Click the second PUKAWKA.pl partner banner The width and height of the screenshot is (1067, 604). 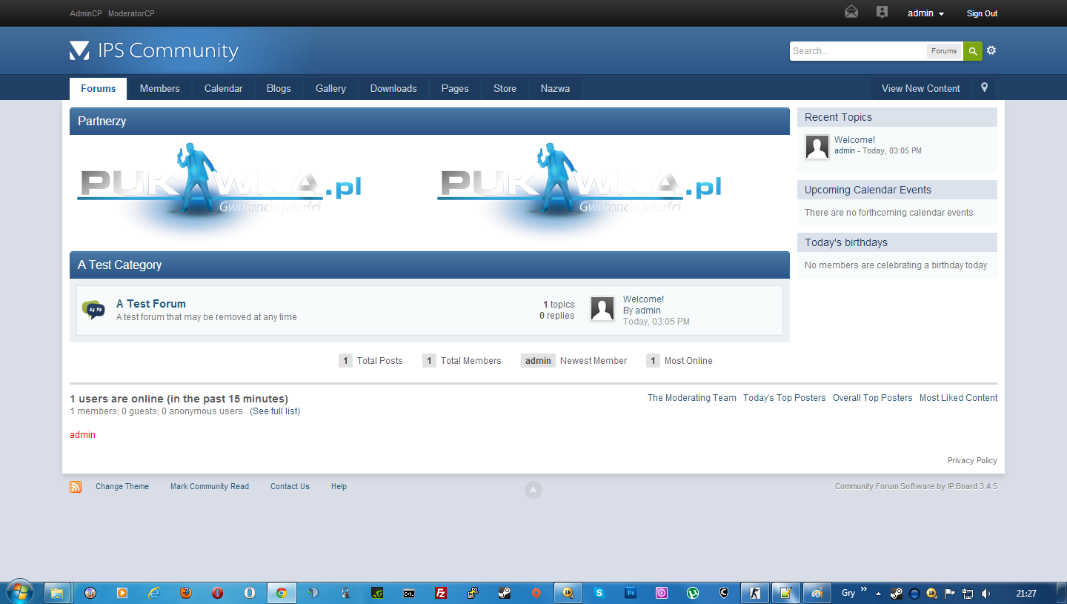point(579,190)
